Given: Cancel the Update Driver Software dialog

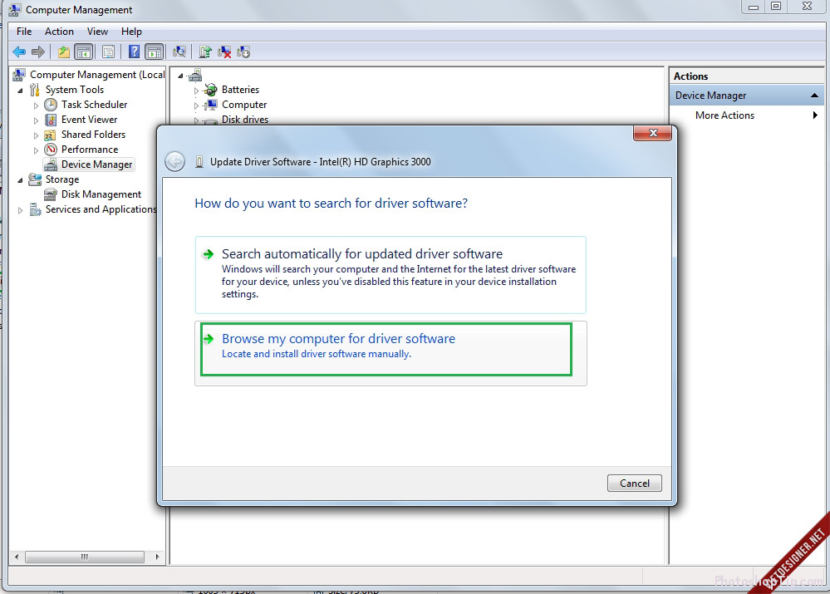Looking at the screenshot, I should tap(634, 483).
